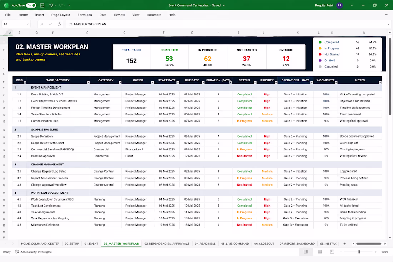Expand the collapsed ribbon chevron
Screen dimensions: 393x262
click(x=386, y=15)
